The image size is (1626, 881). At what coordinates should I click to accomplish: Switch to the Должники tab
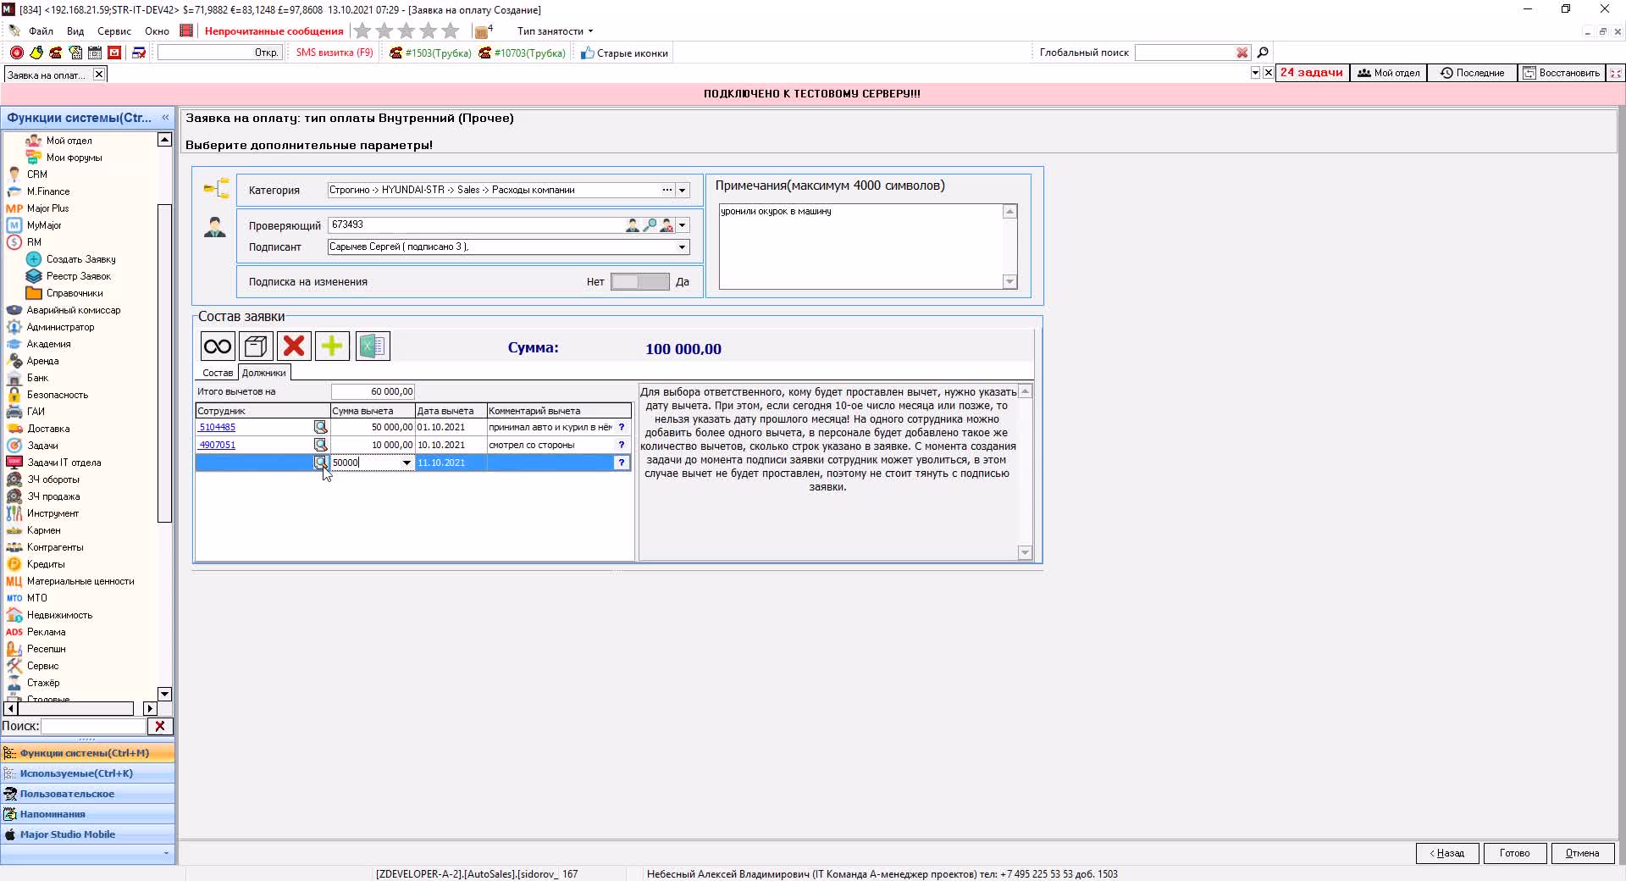point(264,373)
